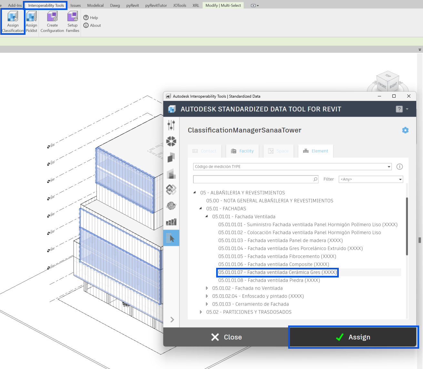Click the Assign button
The width and height of the screenshot is (423, 369).
point(353,337)
